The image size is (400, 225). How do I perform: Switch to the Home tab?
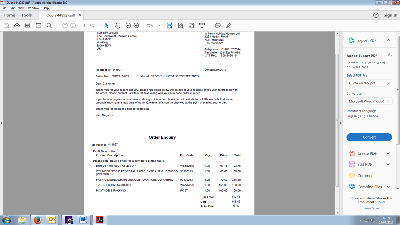tap(9, 15)
